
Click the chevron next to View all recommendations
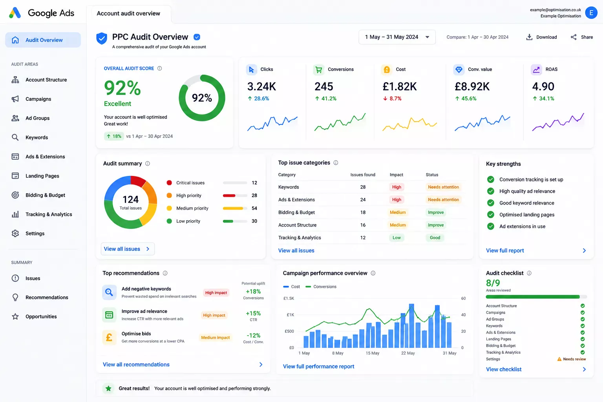pos(261,365)
